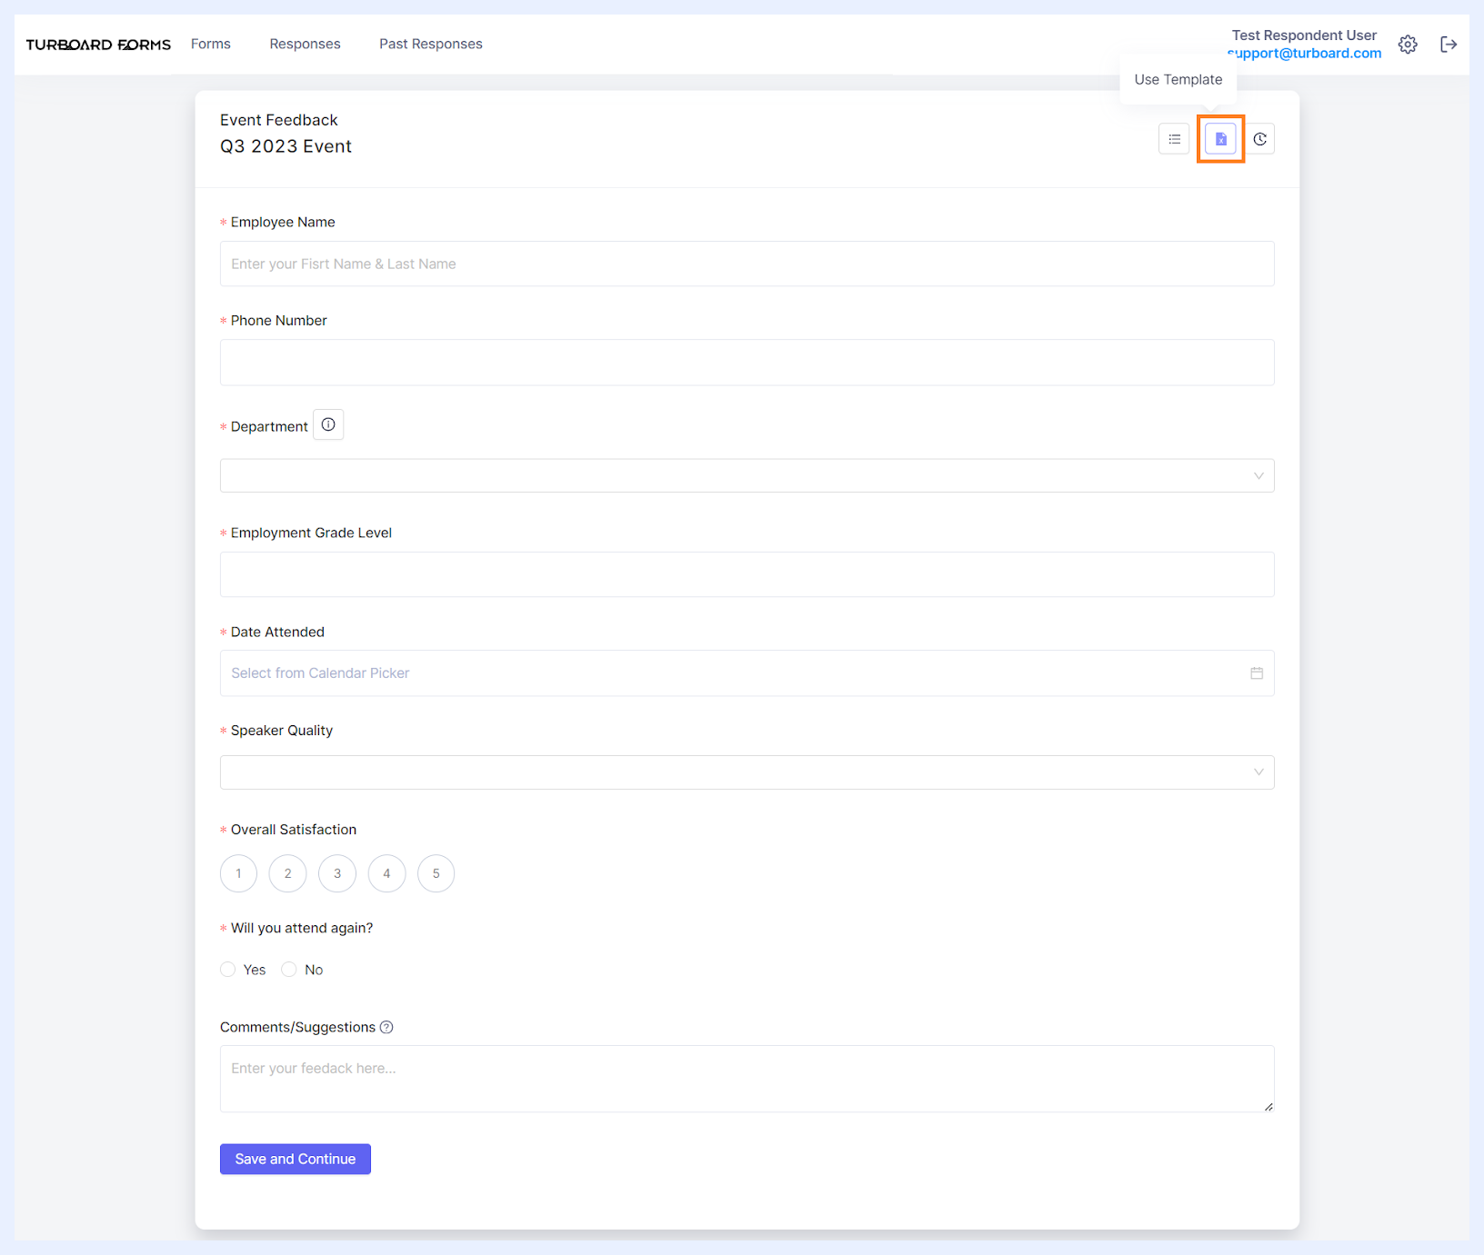Click the Turboard Forms logo
The image size is (1484, 1255).
click(x=98, y=45)
